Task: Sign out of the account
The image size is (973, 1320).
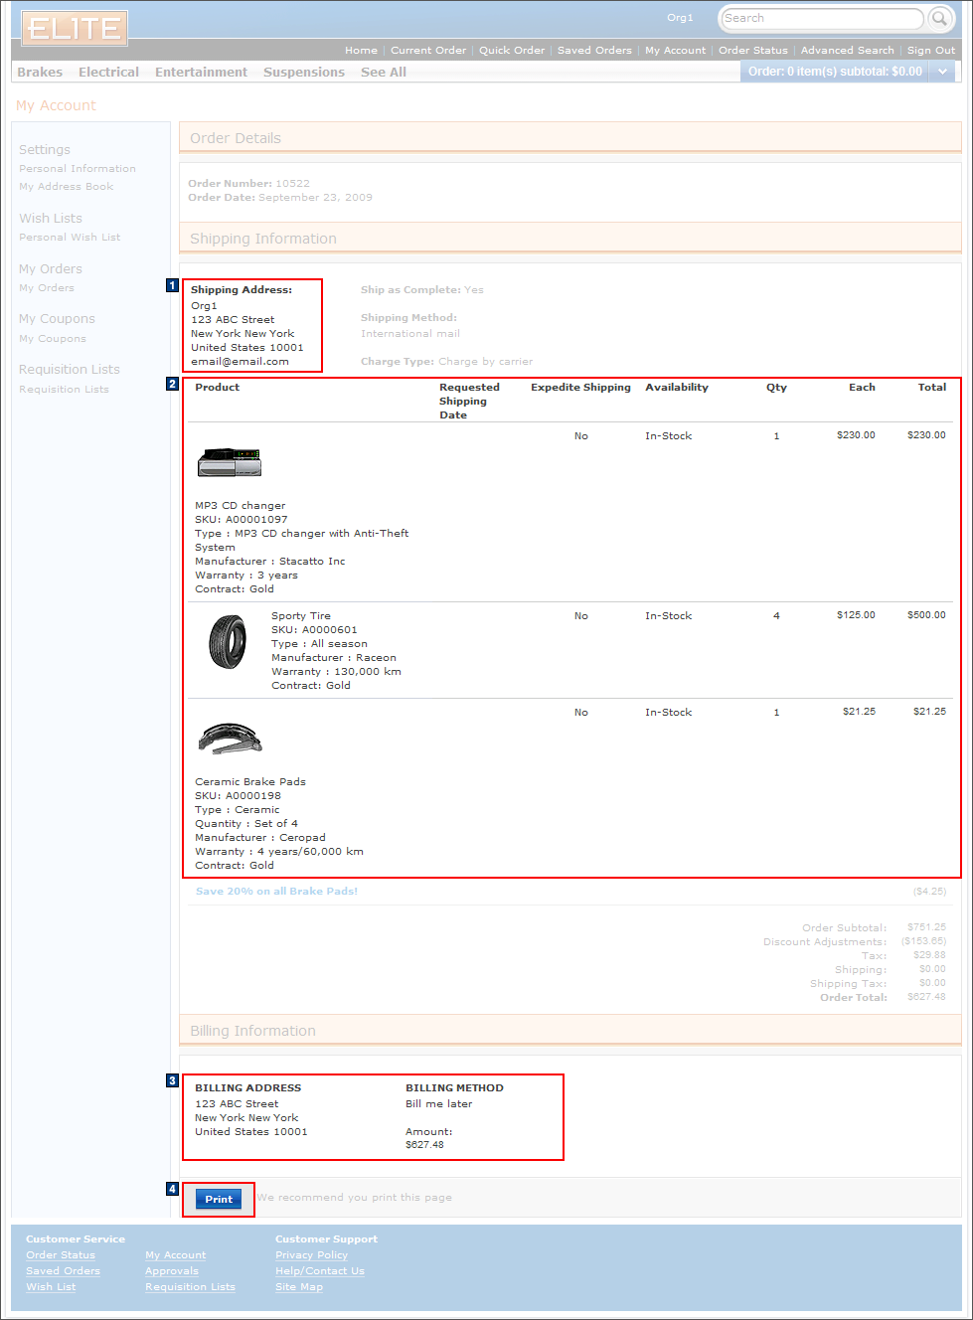Action: [930, 50]
